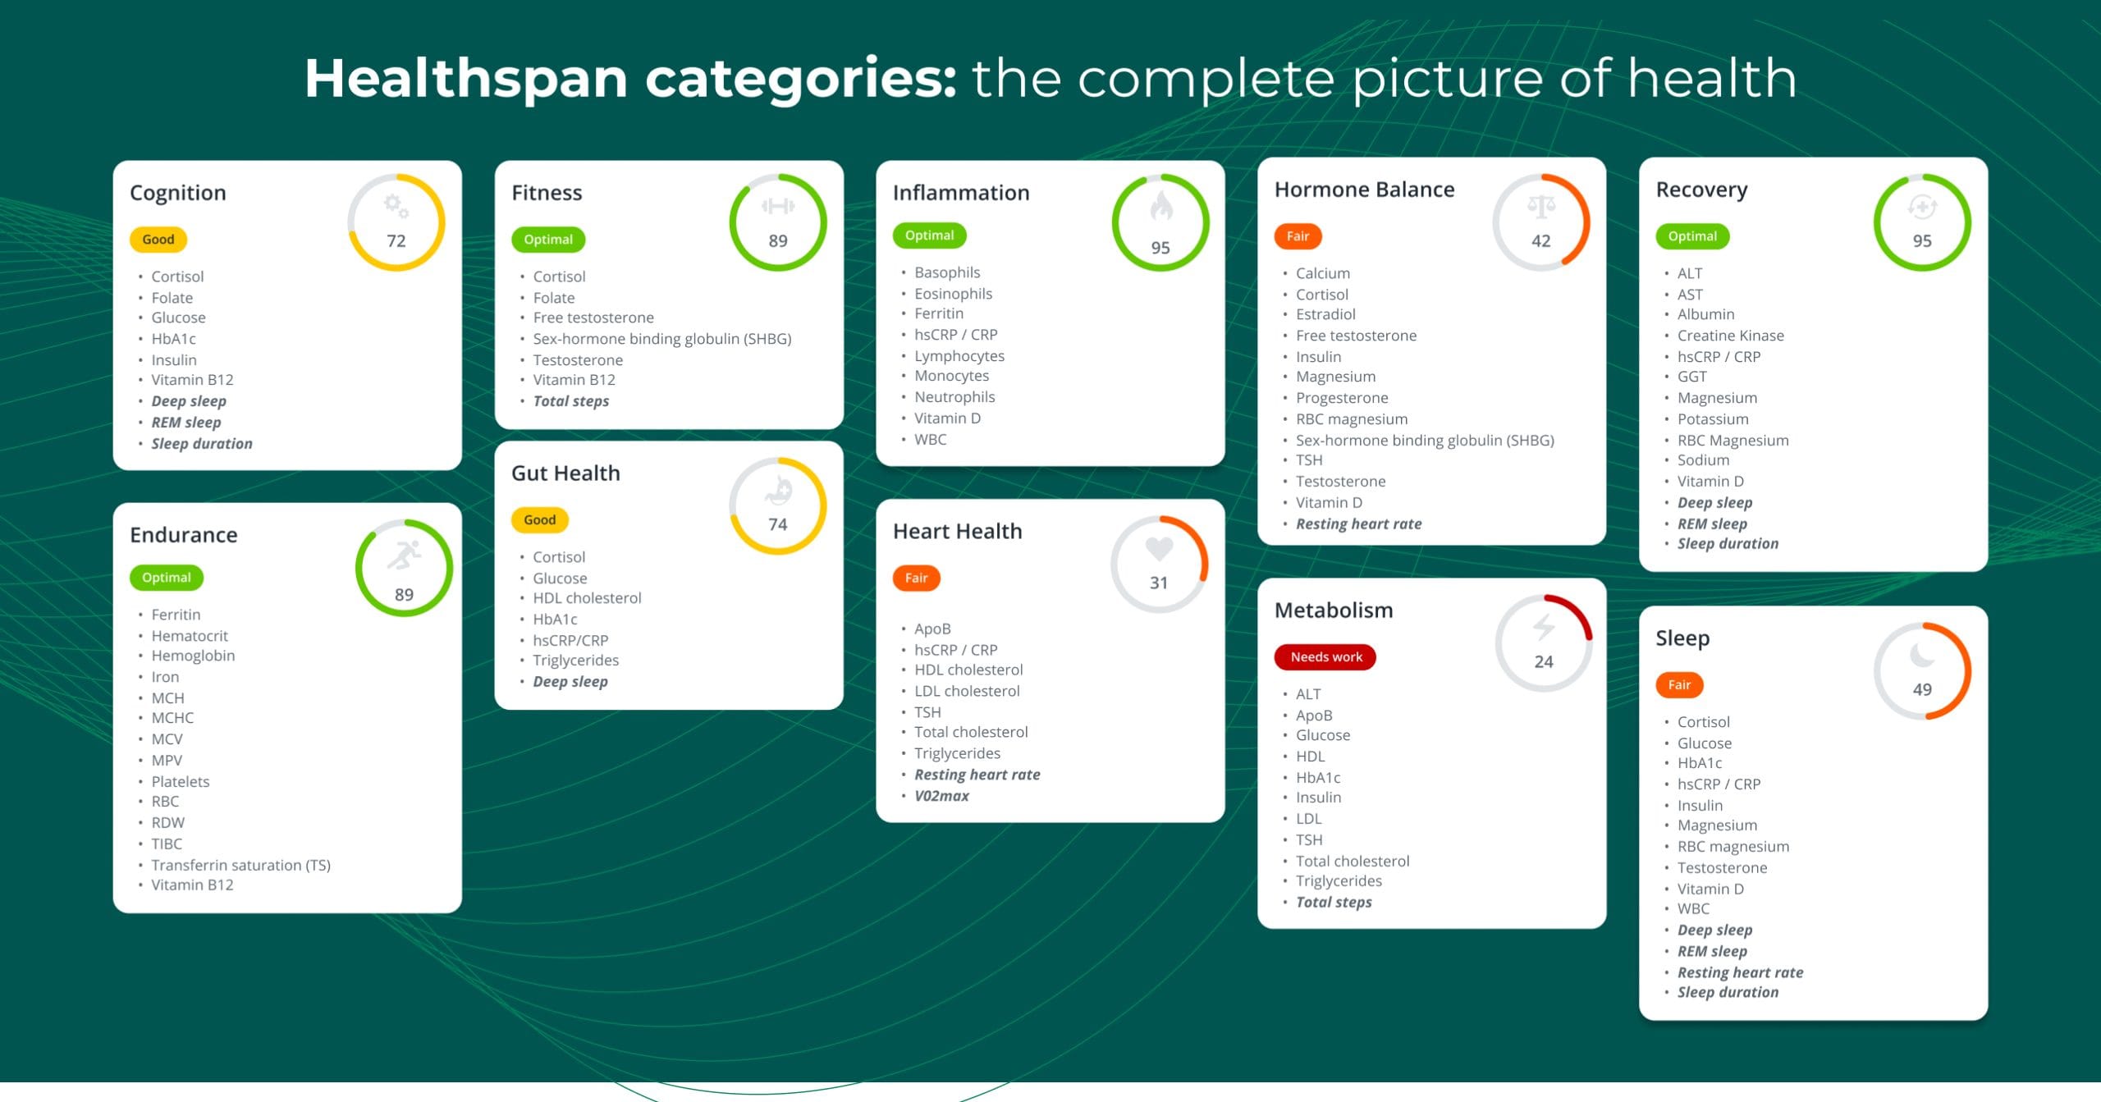Viewport: 2101px width, 1102px height.
Task: Click the running figure icon for Endurance
Action: (404, 556)
